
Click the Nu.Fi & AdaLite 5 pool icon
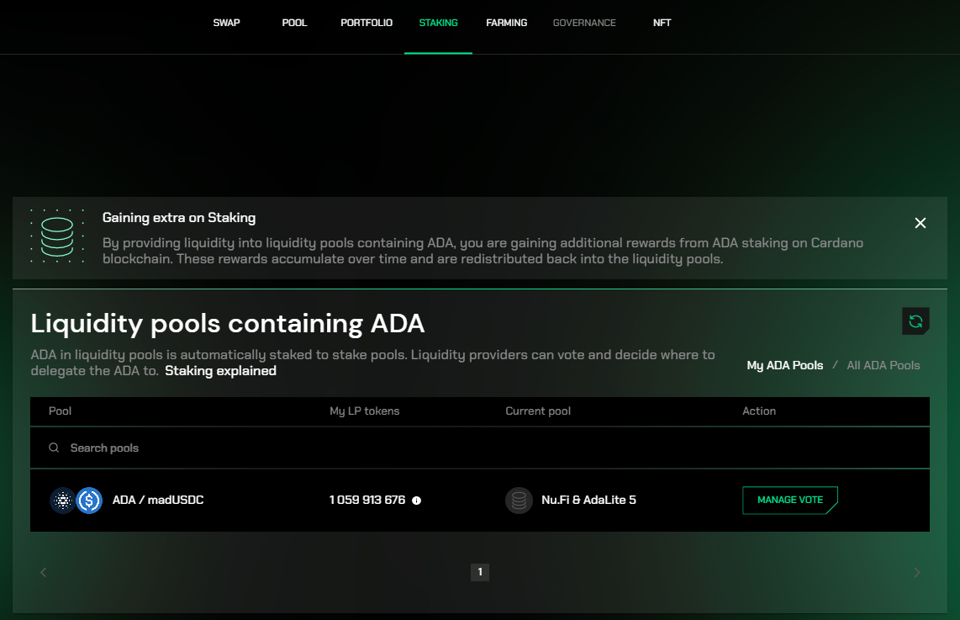(x=519, y=500)
